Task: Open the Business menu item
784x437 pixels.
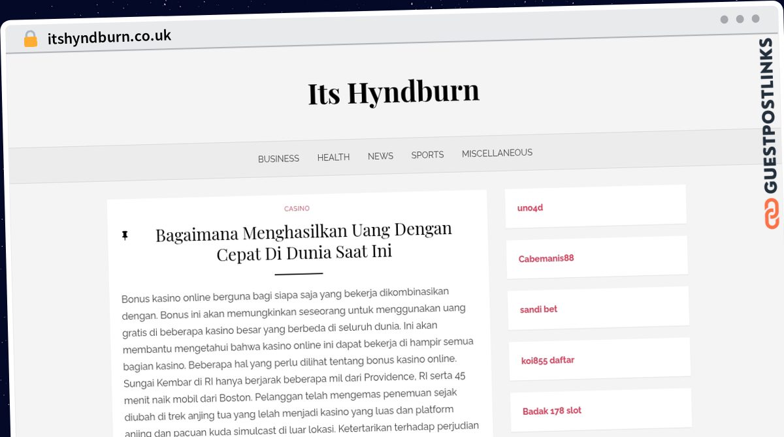Action: pos(278,158)
